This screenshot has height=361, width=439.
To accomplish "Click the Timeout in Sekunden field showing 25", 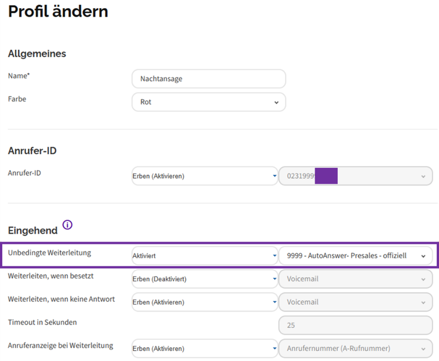I will 355,325.
